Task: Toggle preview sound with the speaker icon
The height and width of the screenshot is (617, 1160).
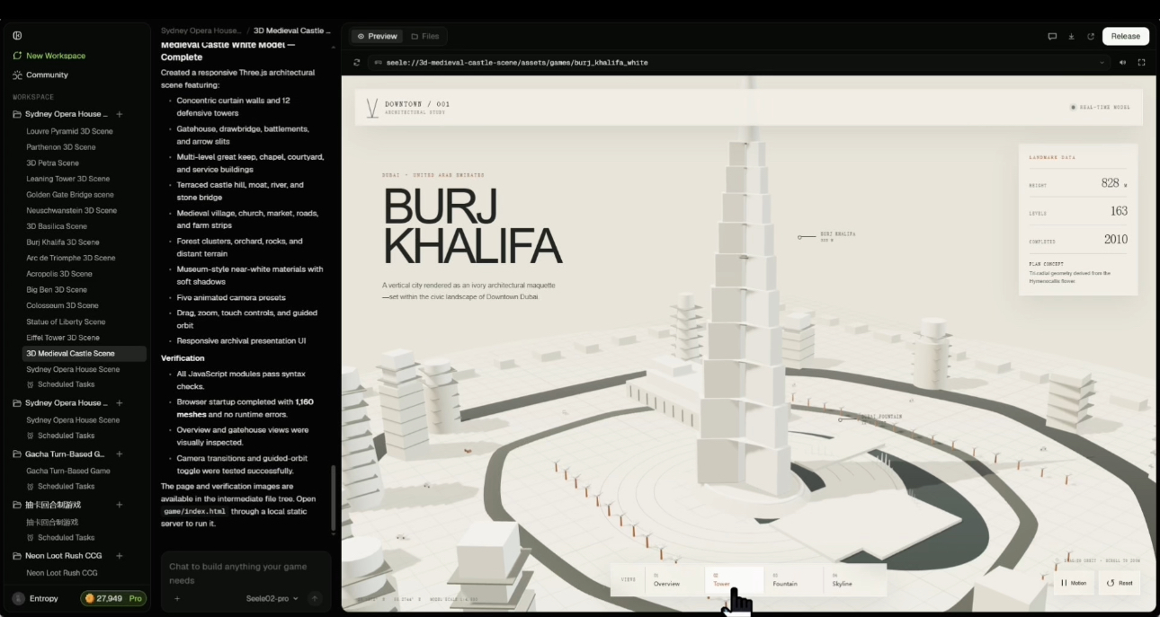Action: 1122,63
